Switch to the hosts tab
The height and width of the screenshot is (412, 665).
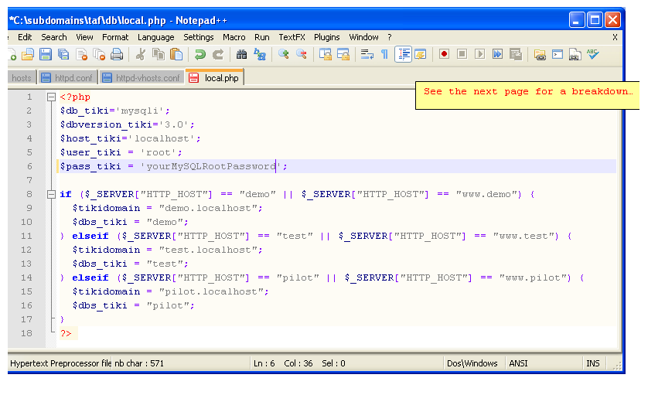tap(21, 78)
